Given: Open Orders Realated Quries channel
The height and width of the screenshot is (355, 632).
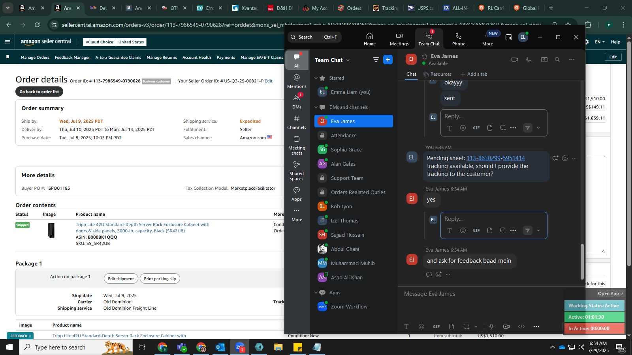Looking at the screenshot, I should pos(354,192).
